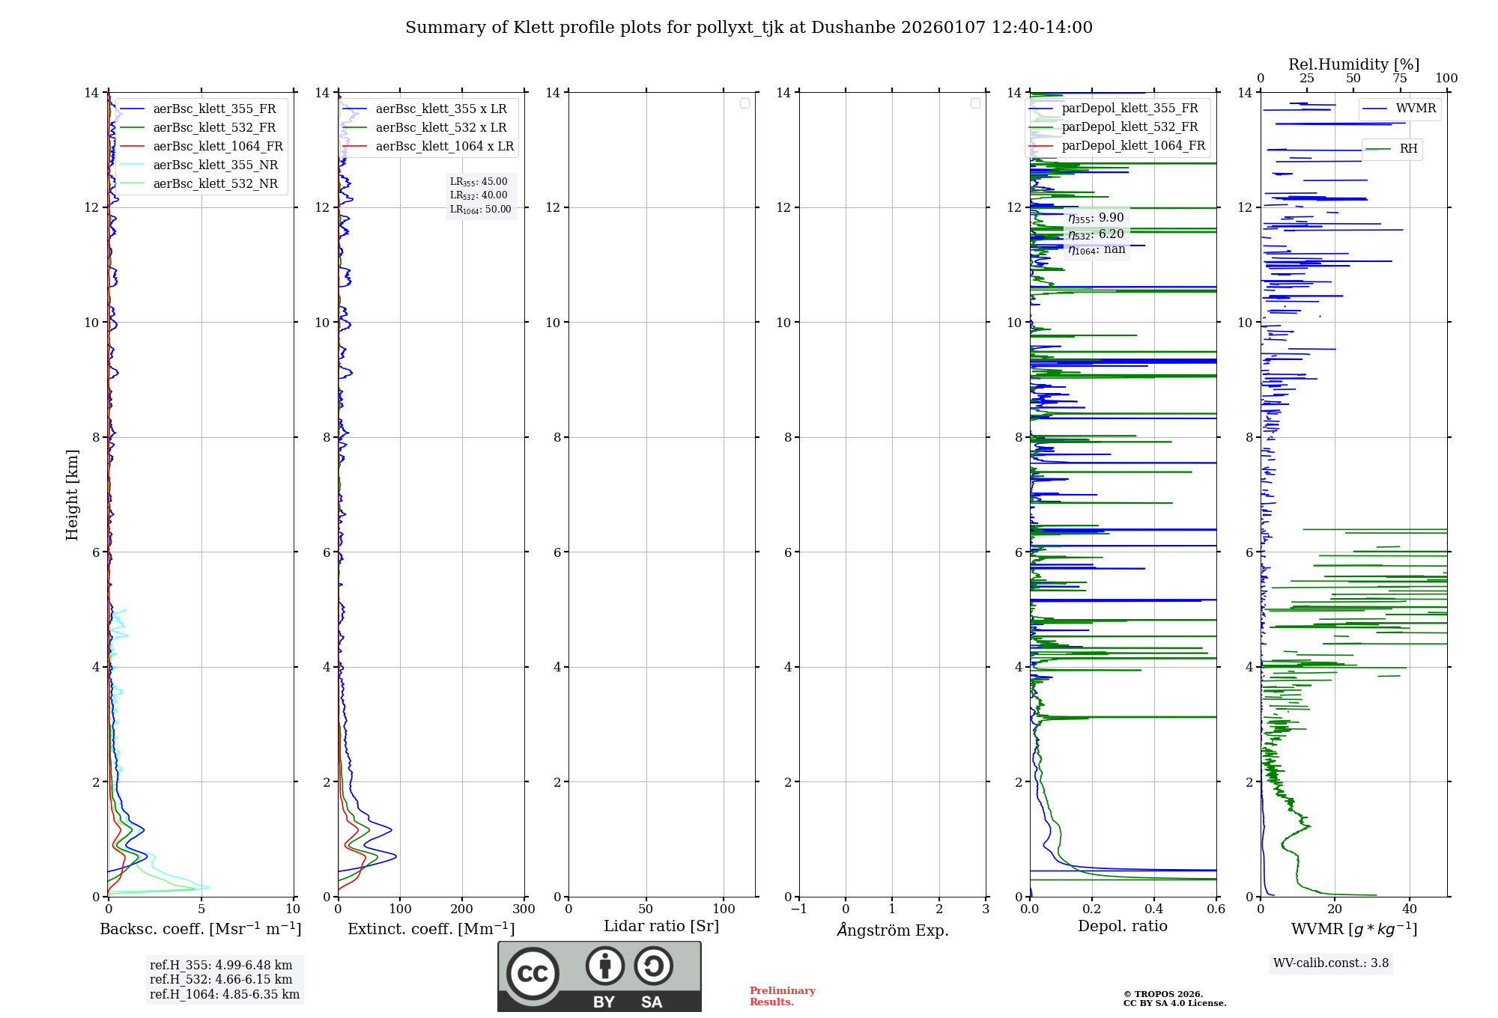
Task: Click the Rel.Humidity [%] top axis label
Action: coord(1353,64)
